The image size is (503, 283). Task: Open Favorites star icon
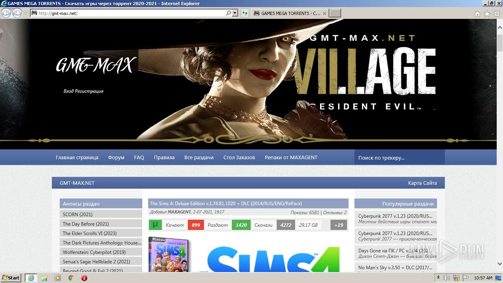point(487,14)
